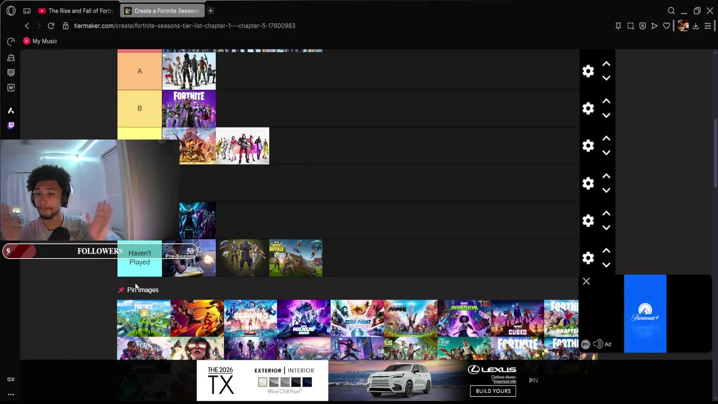This screenshot has height=404, width=718.
Task: Click the pinboard pin icon in address bar
Action: pyautogui.click(x=618, y=26)
